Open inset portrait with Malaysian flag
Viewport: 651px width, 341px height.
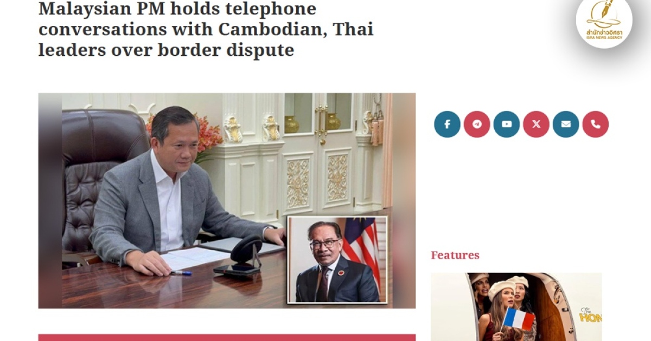337,260
